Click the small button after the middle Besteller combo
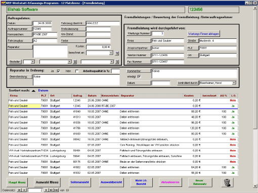This screenshot has height=193, width=258. coord(75,62)
